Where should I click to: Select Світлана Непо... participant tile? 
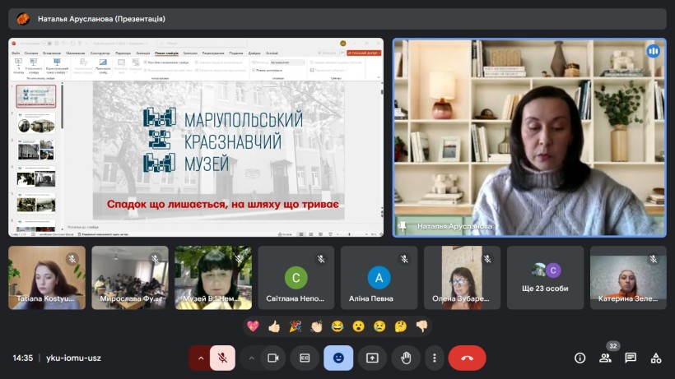pyautogui.click(x=296, y=278)
